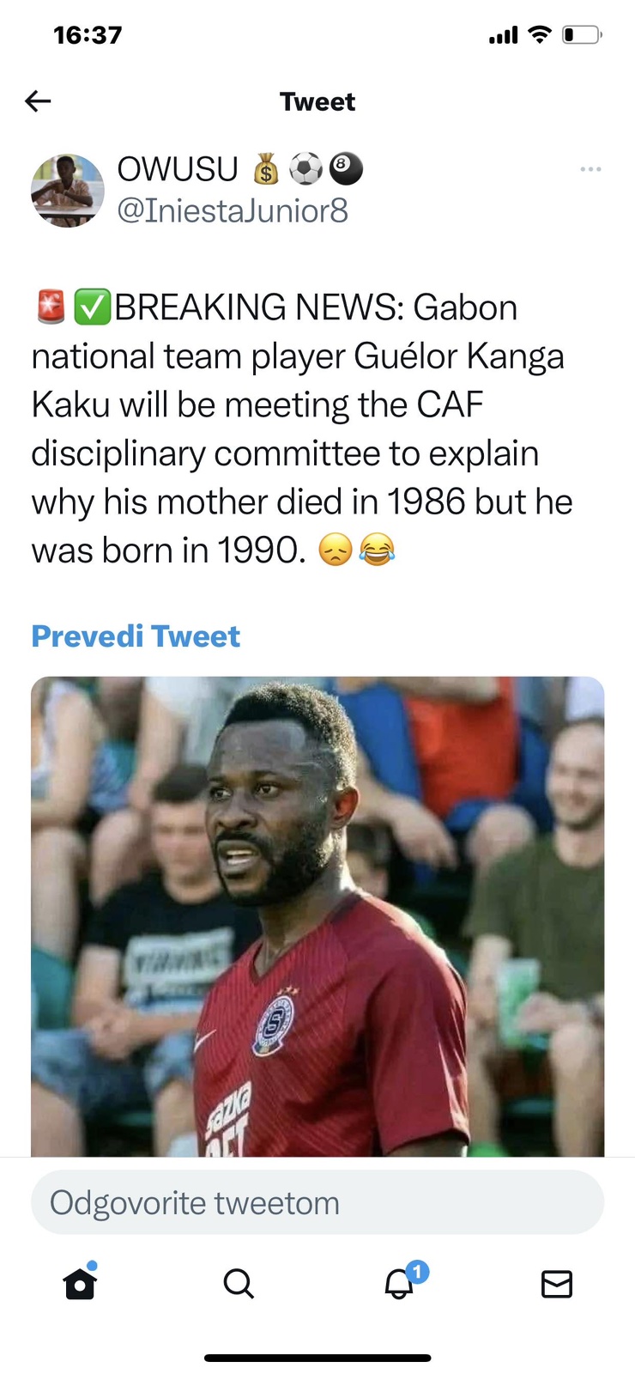Viewport: 635px width, 1374px height.
Task: Tap the bottom home indicator bar
Action: (x=317, y=1358)
